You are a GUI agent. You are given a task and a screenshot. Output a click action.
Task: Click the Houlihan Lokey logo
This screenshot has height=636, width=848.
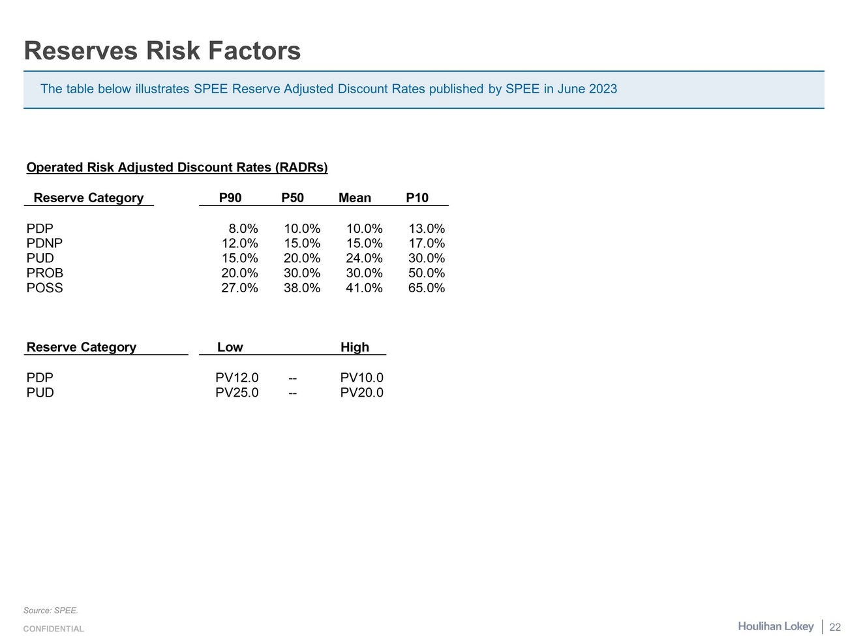click(776, 626)
